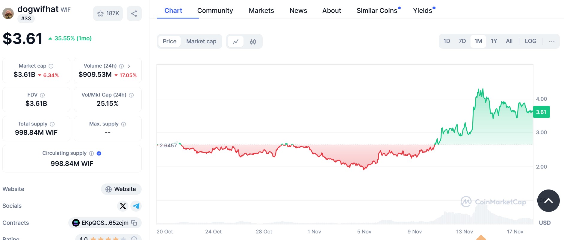Expand the Volume (24h) chevron arrow

129,66
